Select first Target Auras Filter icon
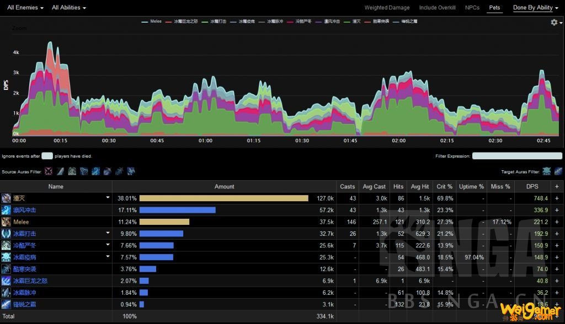This screenshot has height=324, width=565. (x=547, y=171)
